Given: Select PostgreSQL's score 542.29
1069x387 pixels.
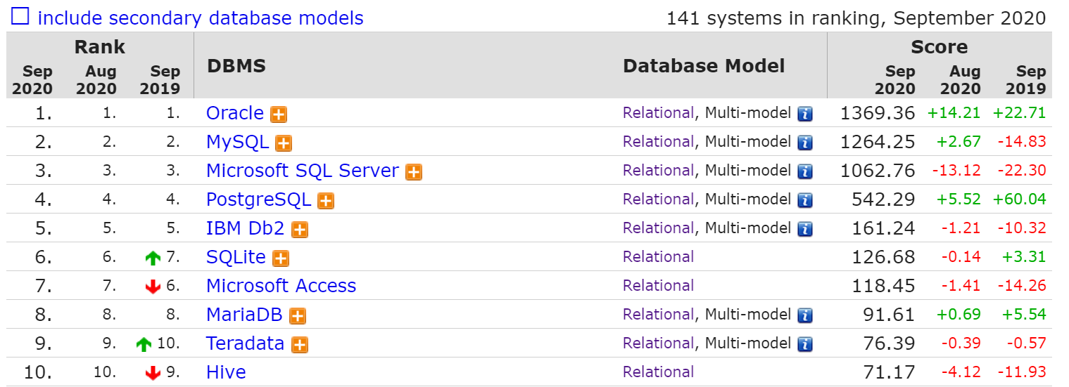Looking at the screenshot, I should click(x=883, y=199).
